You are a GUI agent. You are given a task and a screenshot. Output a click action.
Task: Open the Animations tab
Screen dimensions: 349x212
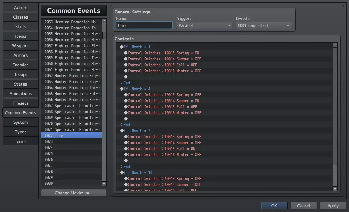[20, 94]
